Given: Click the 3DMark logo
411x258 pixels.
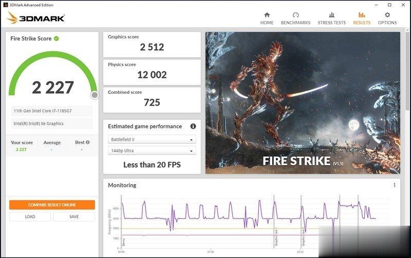Looking at the screenshot, I should 35,18.
